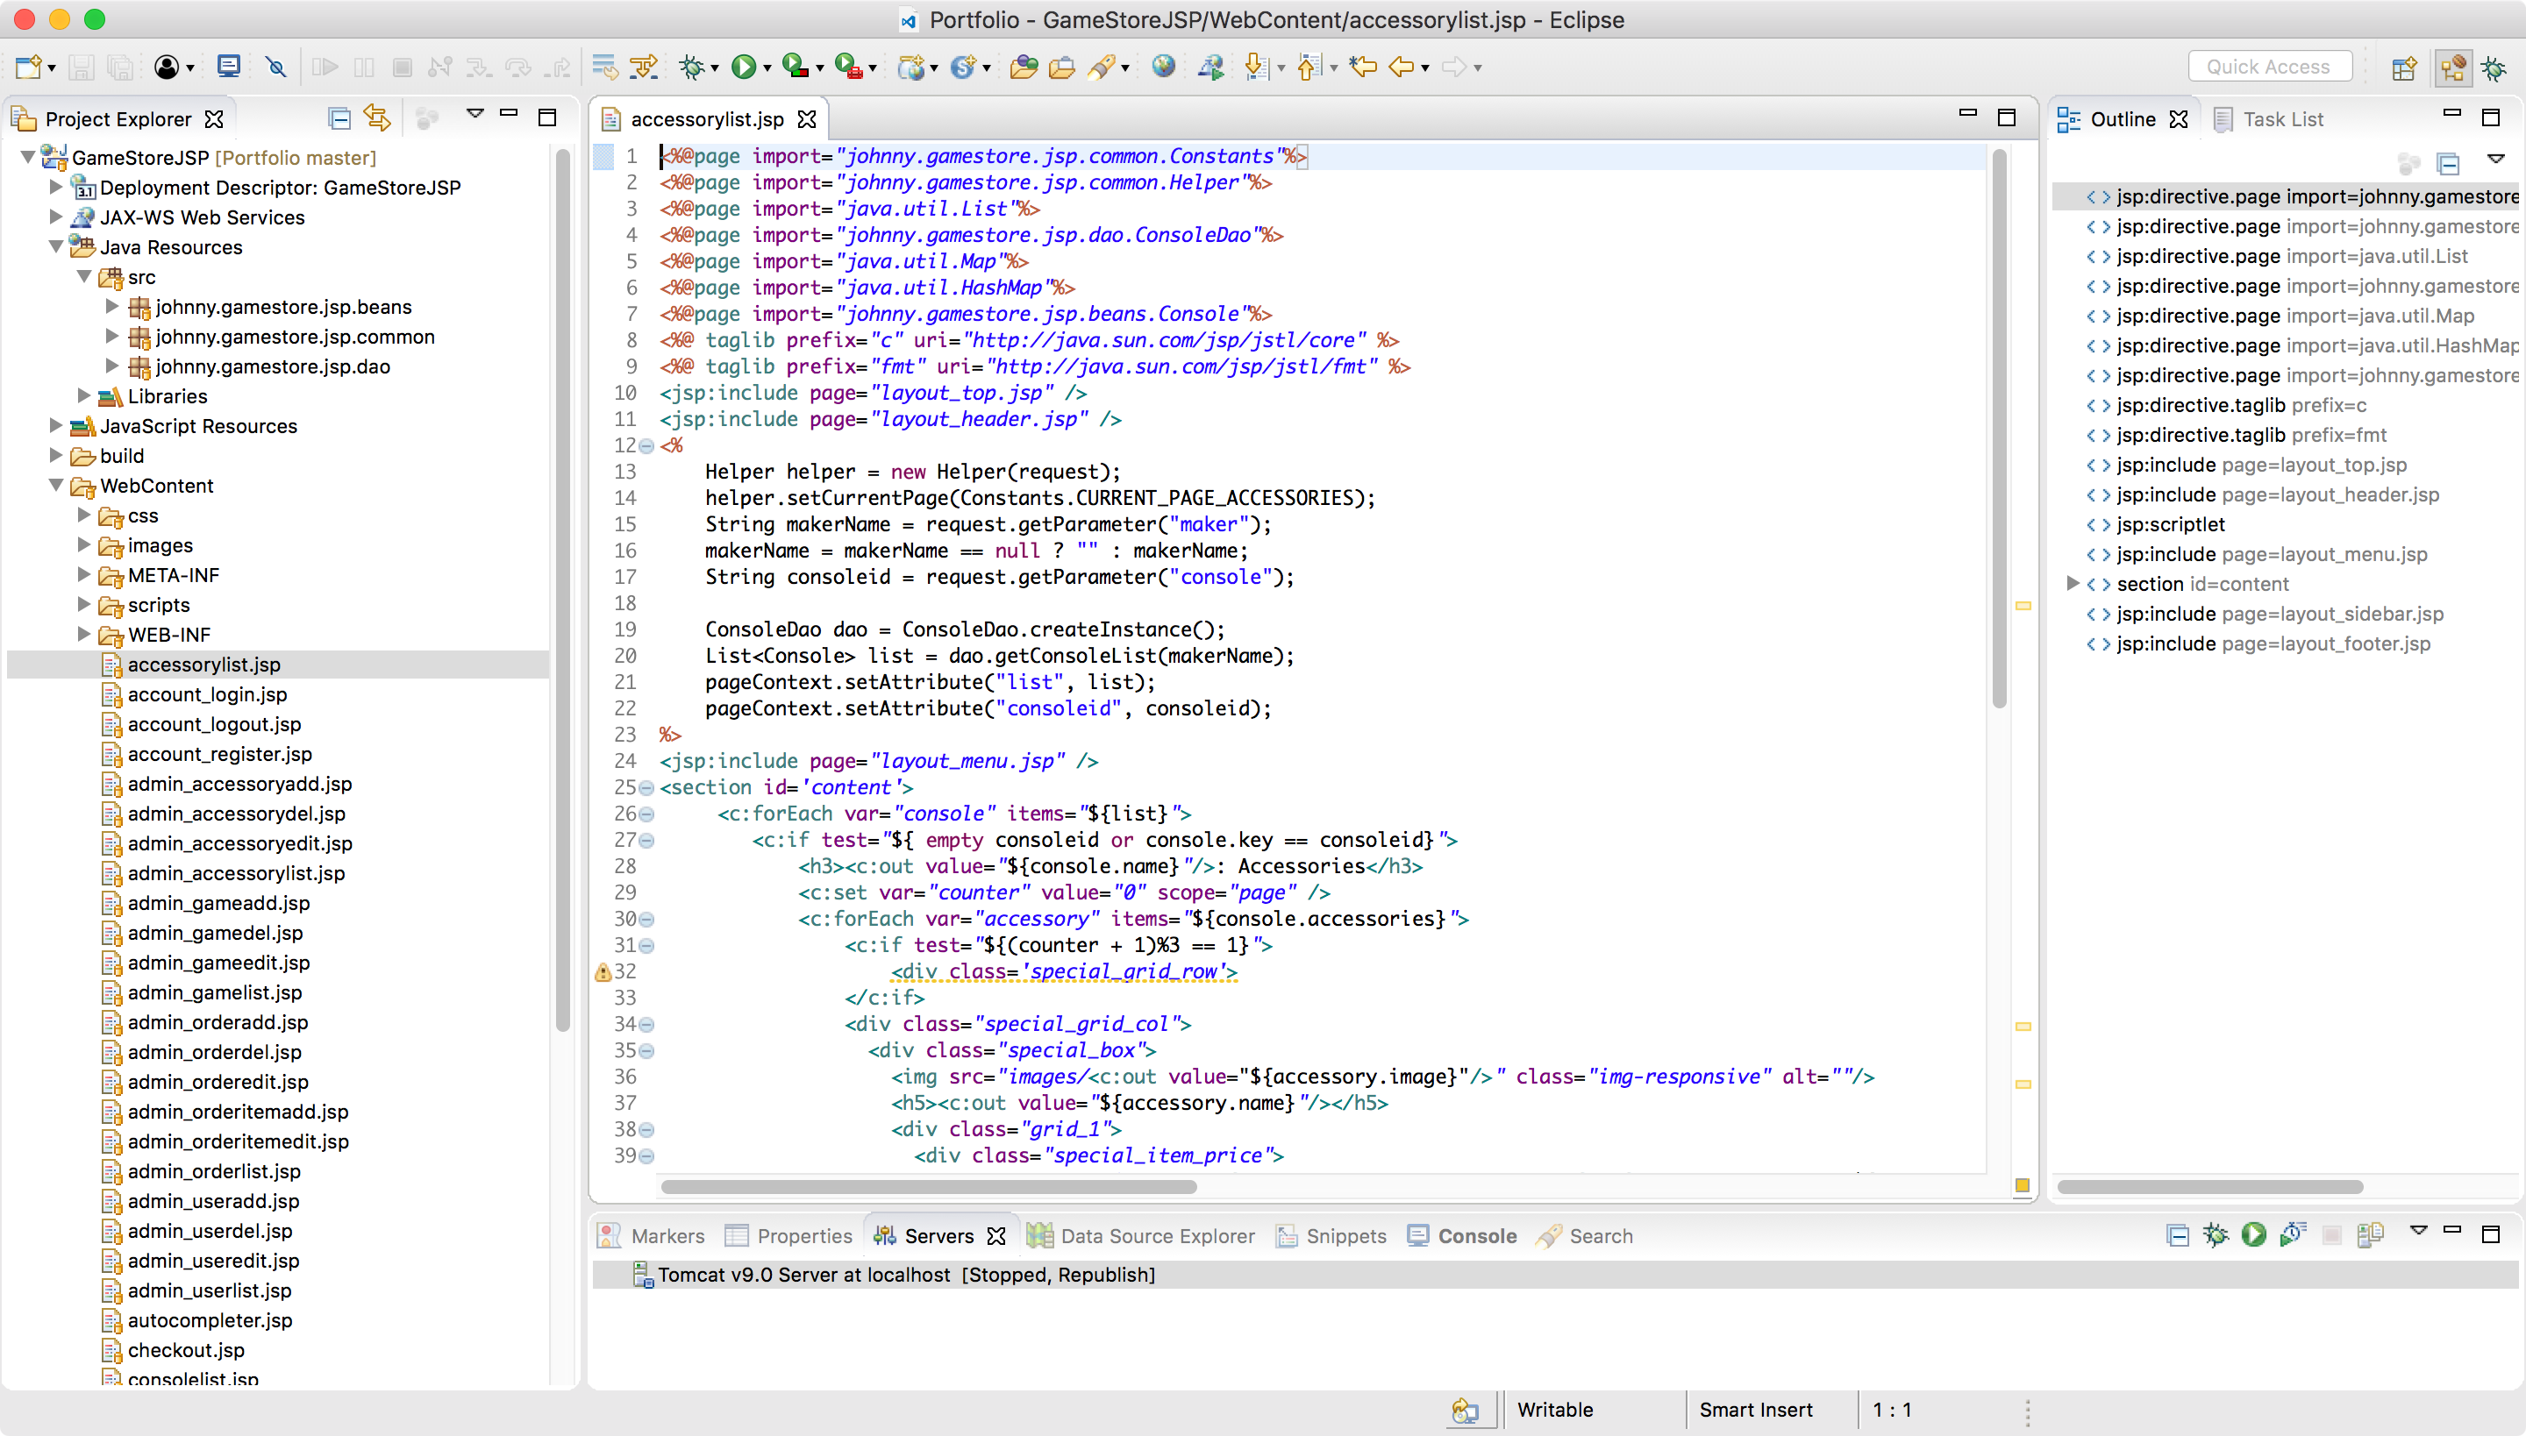Select checkout.jsp file
This screenshot has width=2526, height=1436.
[x=186, y=1349]
